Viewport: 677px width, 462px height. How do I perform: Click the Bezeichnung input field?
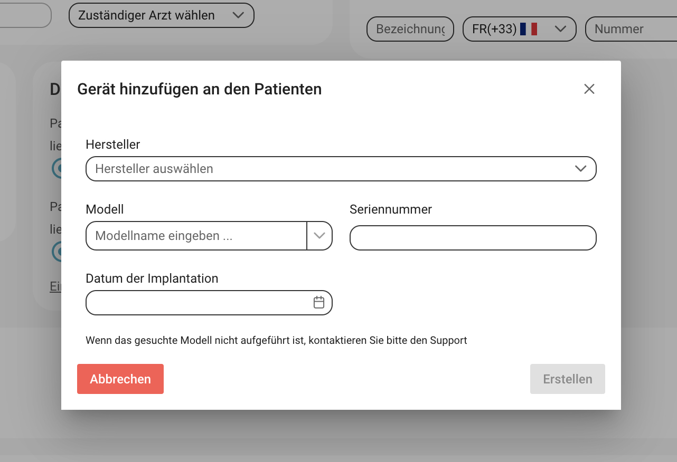[410, 29]
